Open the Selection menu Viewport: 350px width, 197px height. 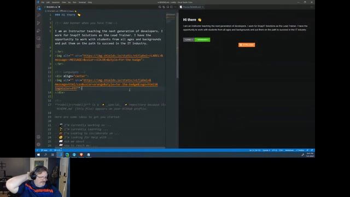(x=56, y=2)
